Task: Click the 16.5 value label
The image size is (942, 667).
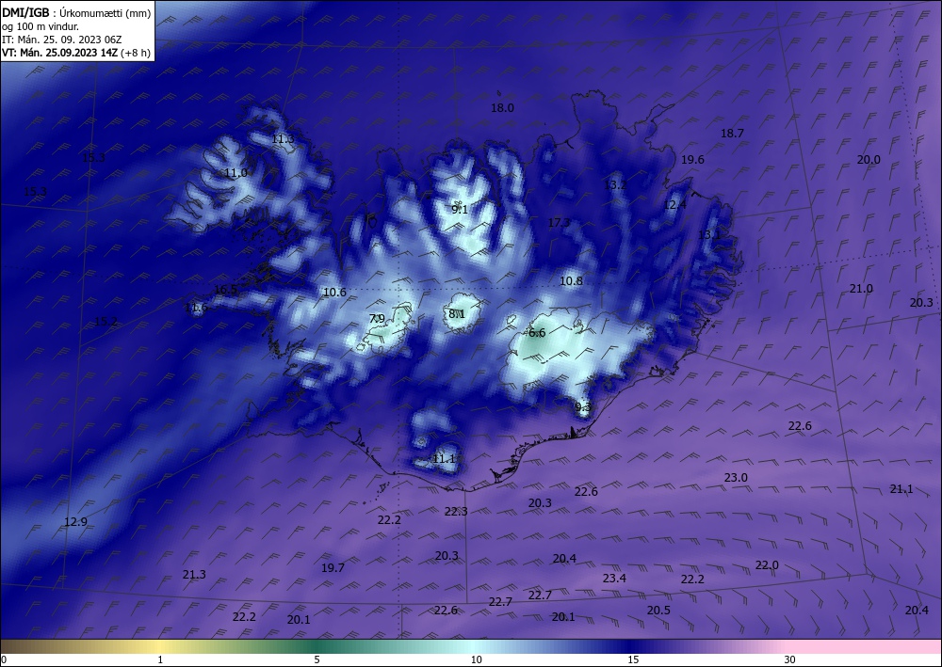Action: (x=226, y=290)
